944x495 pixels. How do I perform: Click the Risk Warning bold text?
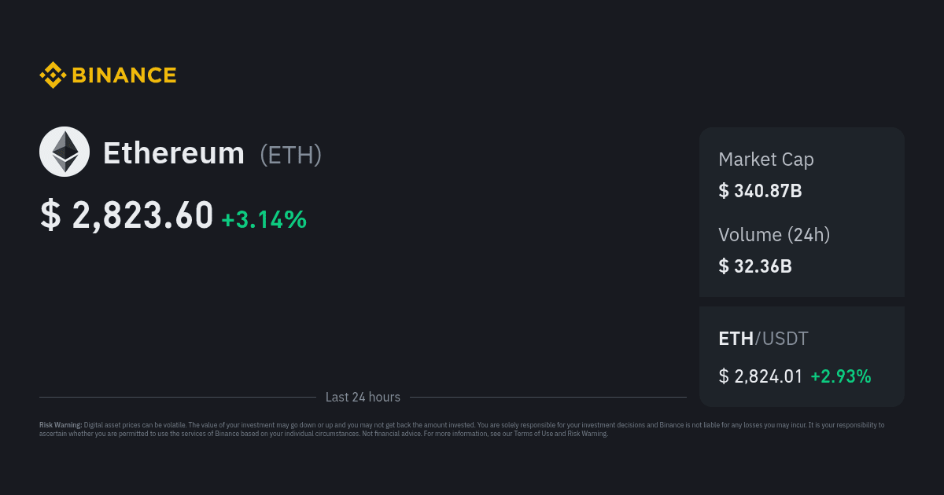(x=61, y=425)
